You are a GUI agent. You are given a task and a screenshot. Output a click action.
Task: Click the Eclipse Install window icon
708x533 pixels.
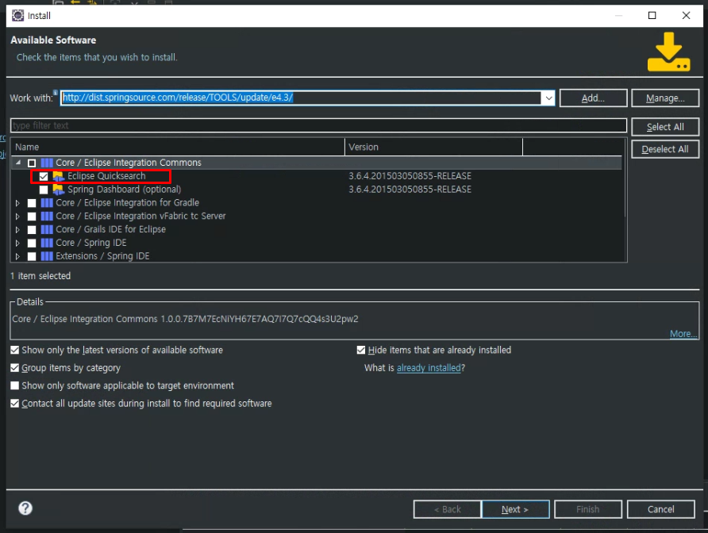(17, 15)
